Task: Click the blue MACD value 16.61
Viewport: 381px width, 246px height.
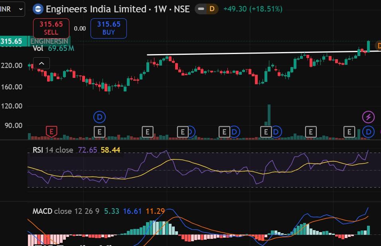Action: [x=132, y=211]
